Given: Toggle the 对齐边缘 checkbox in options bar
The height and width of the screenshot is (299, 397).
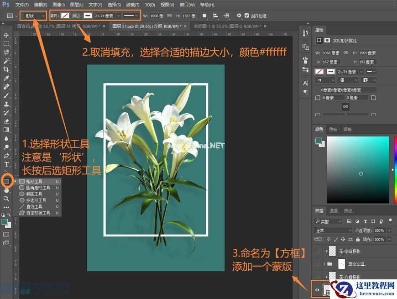Looking at the screenshot, I should click(x=247, y=16).
